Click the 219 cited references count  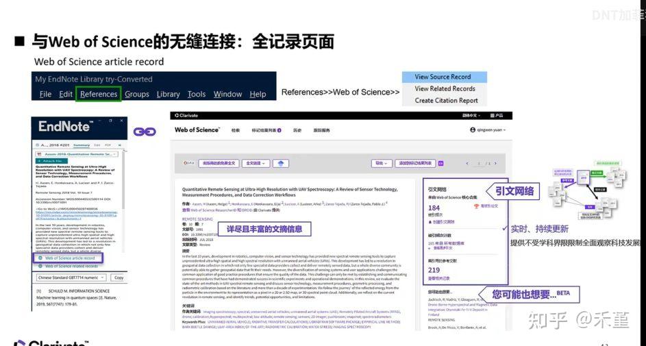point(434,270)
